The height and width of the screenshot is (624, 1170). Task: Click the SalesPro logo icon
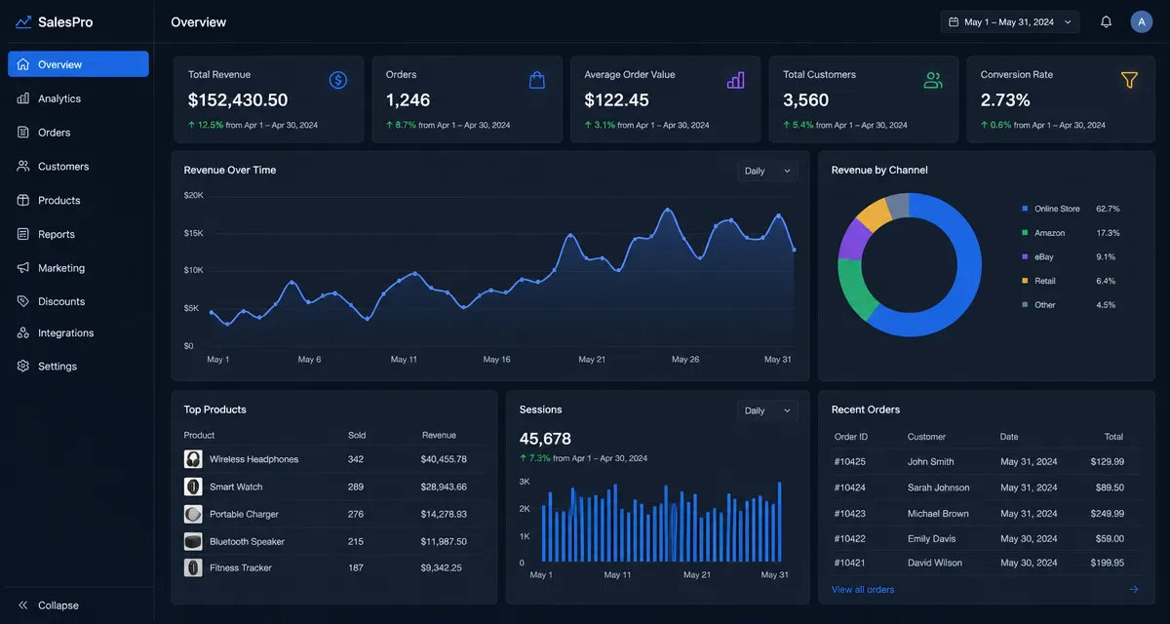click(23, 21)
